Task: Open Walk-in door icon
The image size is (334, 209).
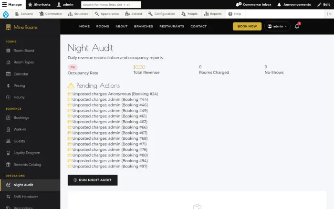Action: click(x=8, y=129)
